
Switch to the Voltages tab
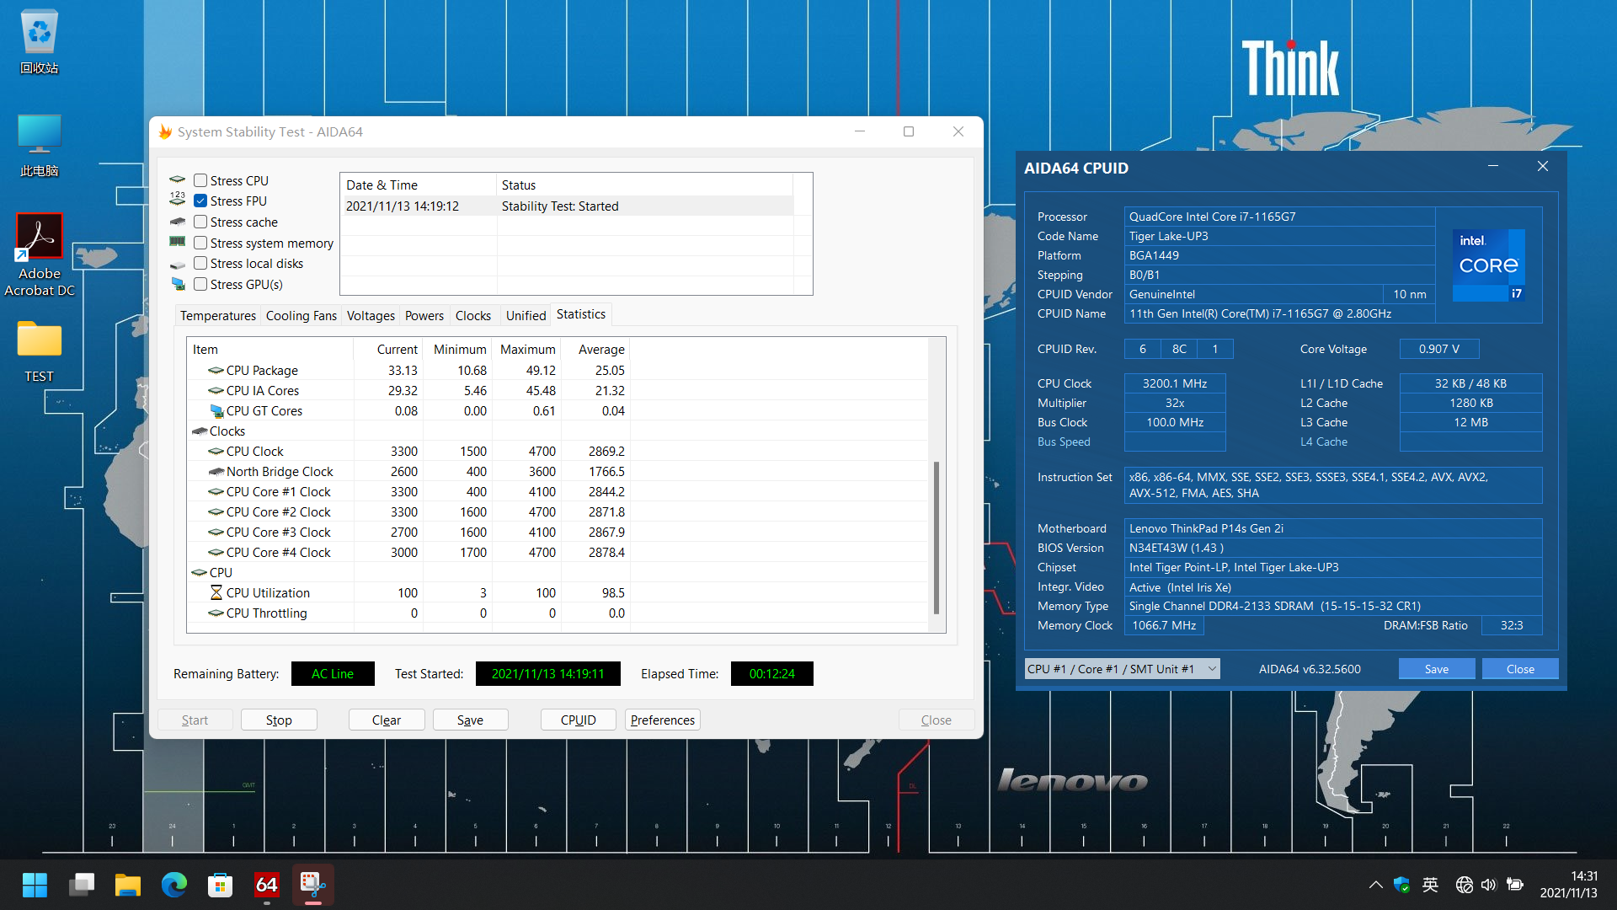pos(371,316)
